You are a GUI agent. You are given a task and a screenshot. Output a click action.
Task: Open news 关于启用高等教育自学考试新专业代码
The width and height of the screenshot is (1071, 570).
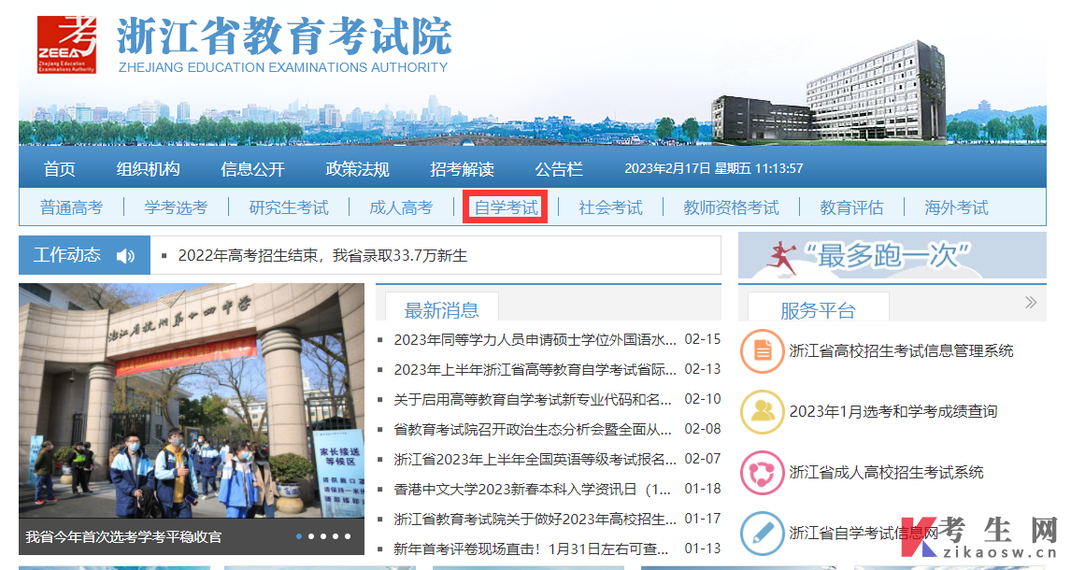click(x=533, y=399)
